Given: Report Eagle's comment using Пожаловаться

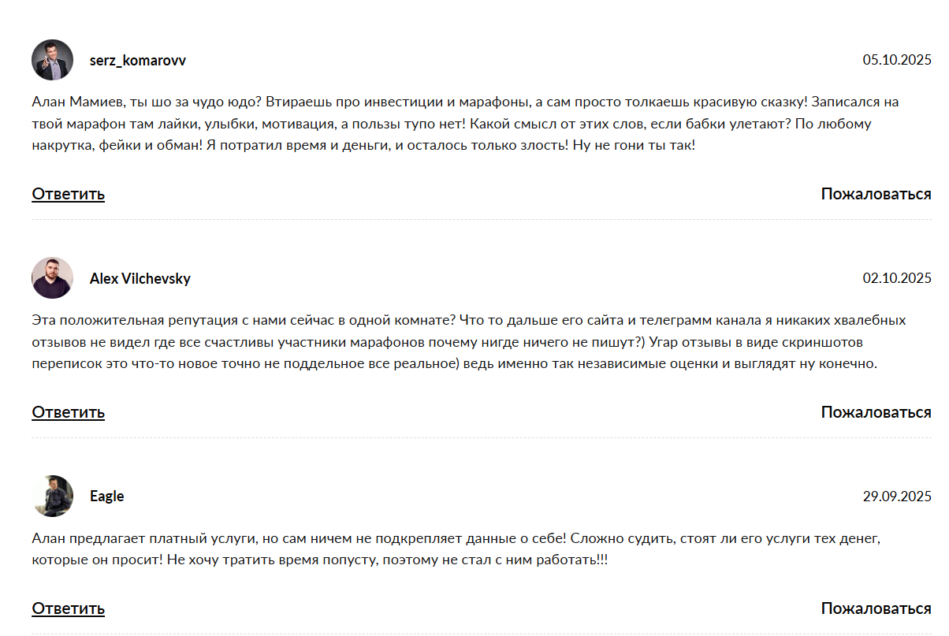Looking at the screenshot, I should coord(876,608).
